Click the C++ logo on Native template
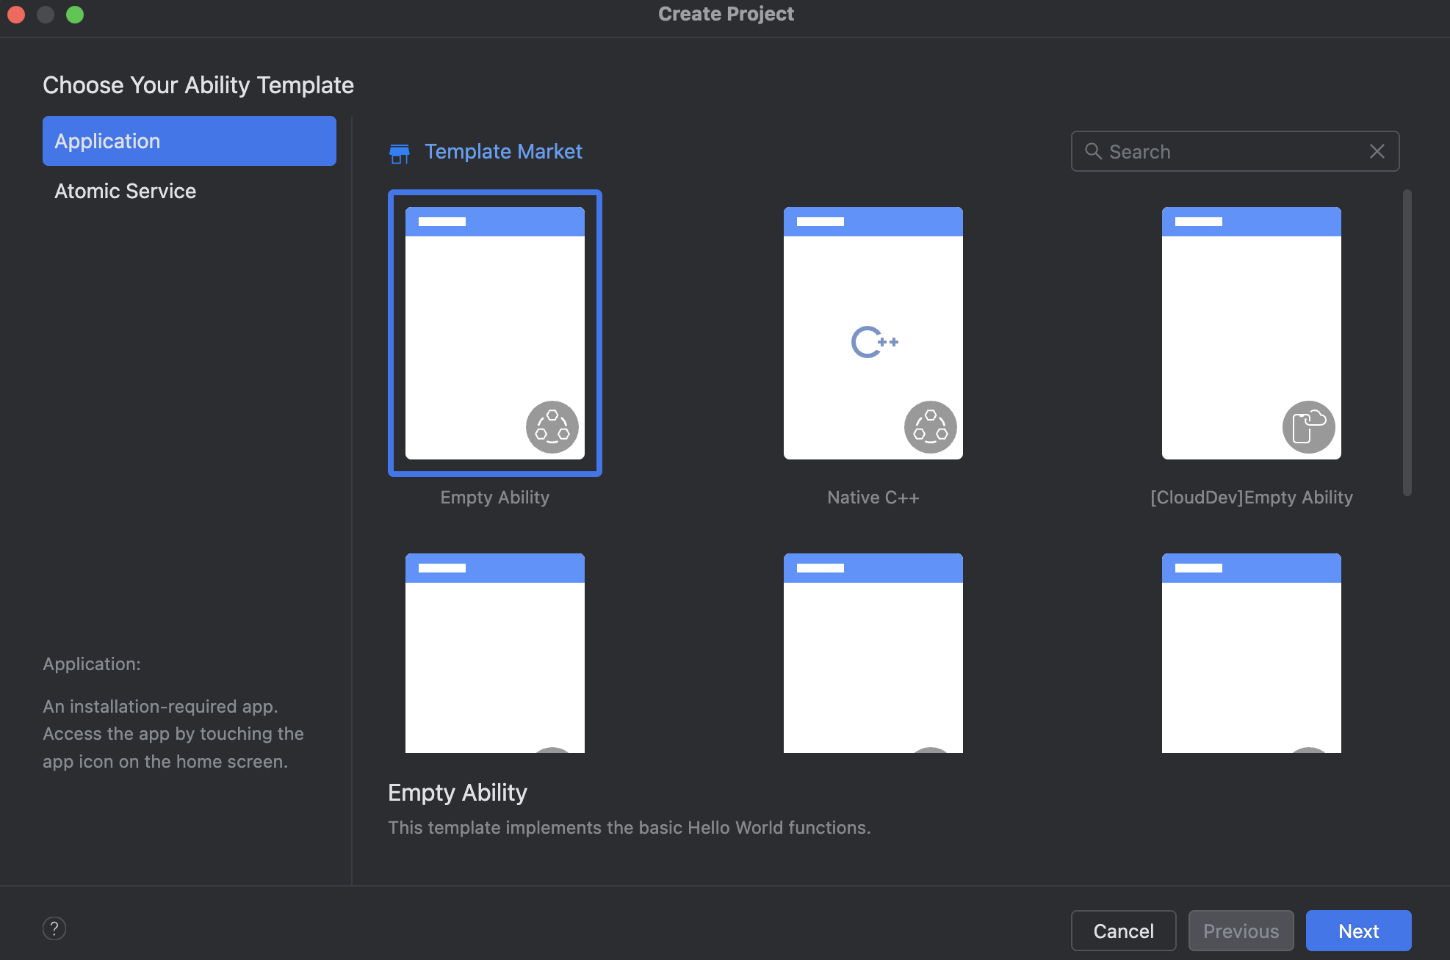This screenshot has width=1450, height=960. pyautogui.click(x=873, y=342)
